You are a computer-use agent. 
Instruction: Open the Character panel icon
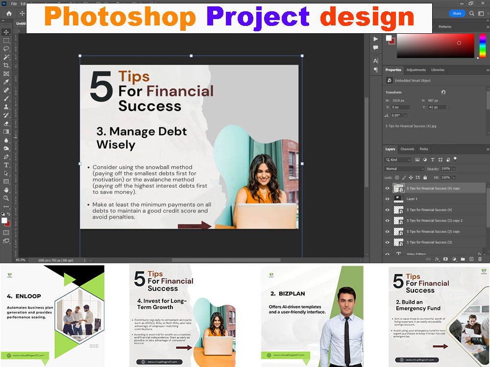(376, 61)
